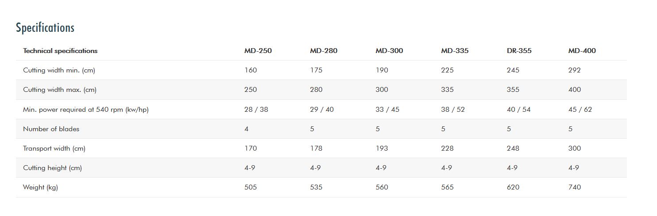Click the Cutting width min. row label
This screenshot has width=657, height=216.
pyautogui.click(x=59, y=70)
